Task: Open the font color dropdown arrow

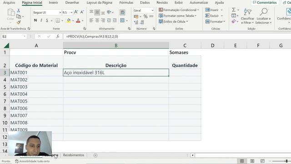Action: pos(83,20)
